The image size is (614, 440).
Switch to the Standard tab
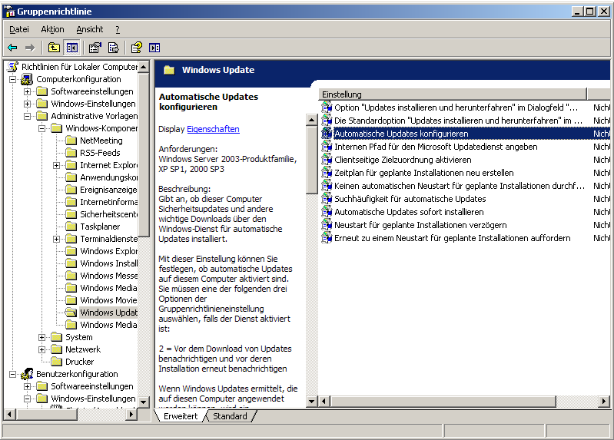click(x=230, y=416)
